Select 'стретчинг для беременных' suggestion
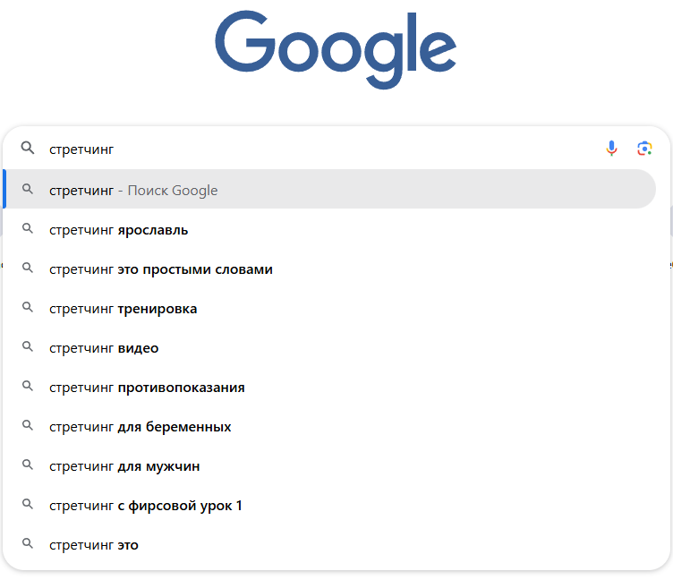 (x=141, y=427)
